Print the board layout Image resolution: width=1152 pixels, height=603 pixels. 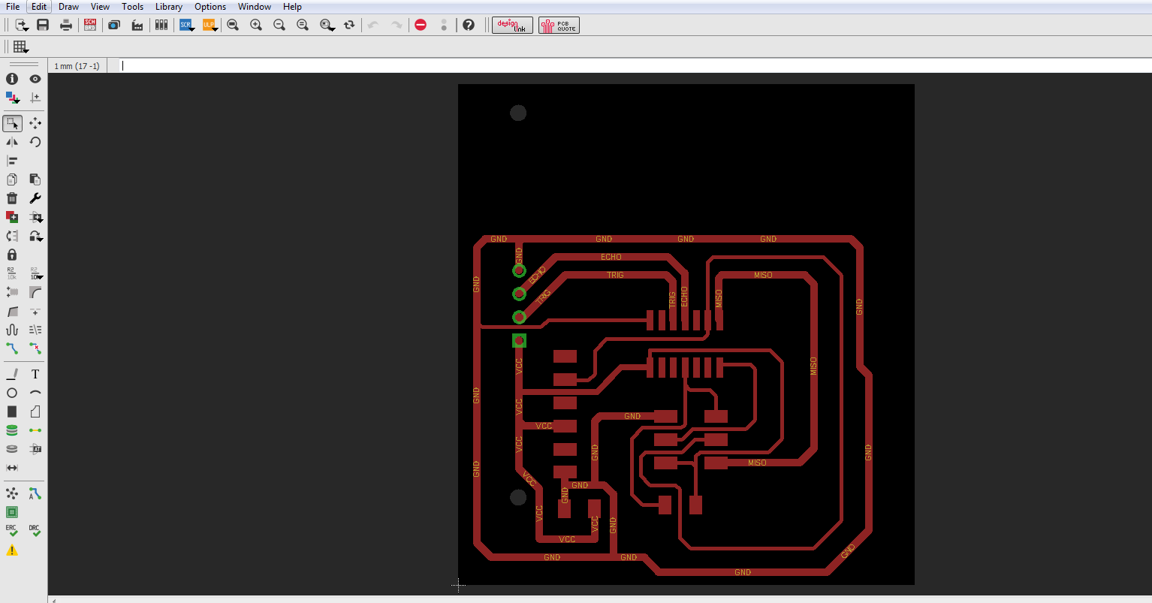tap(66, 25)
